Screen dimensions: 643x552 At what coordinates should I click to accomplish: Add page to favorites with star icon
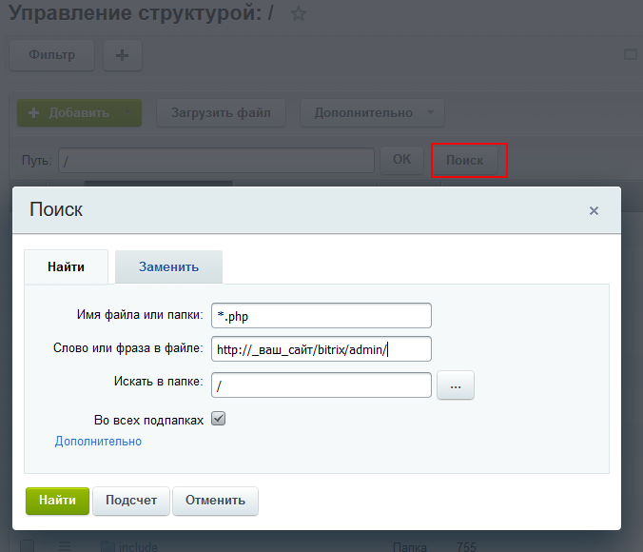pyautogui.click(x=299, y=14)
